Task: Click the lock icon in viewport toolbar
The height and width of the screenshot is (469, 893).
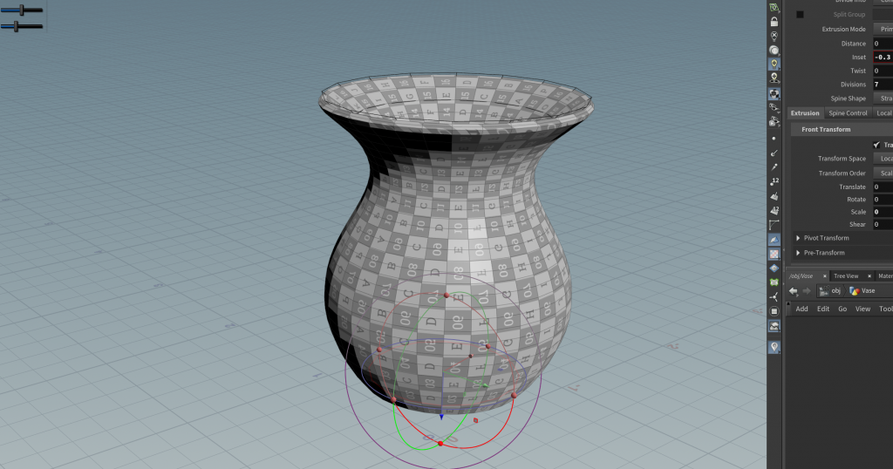Action: (774, 22)
